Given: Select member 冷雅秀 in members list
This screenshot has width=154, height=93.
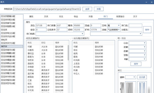Looking at the screenshot, I should click(47, 50).
